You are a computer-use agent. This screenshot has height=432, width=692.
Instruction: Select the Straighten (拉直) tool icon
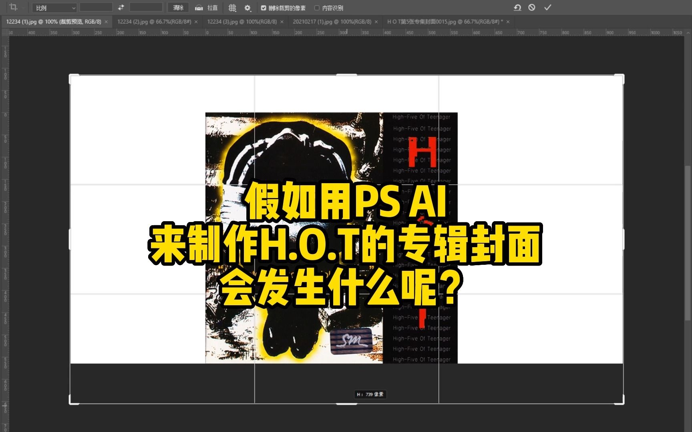click(x=199, y=8)
